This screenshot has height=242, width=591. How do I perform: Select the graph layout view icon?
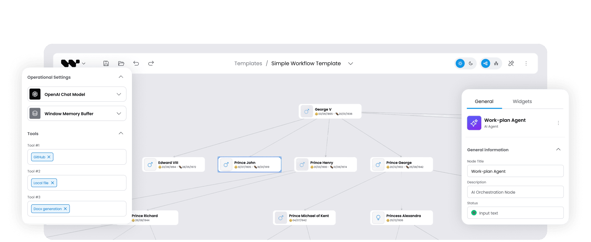[486, 63]
